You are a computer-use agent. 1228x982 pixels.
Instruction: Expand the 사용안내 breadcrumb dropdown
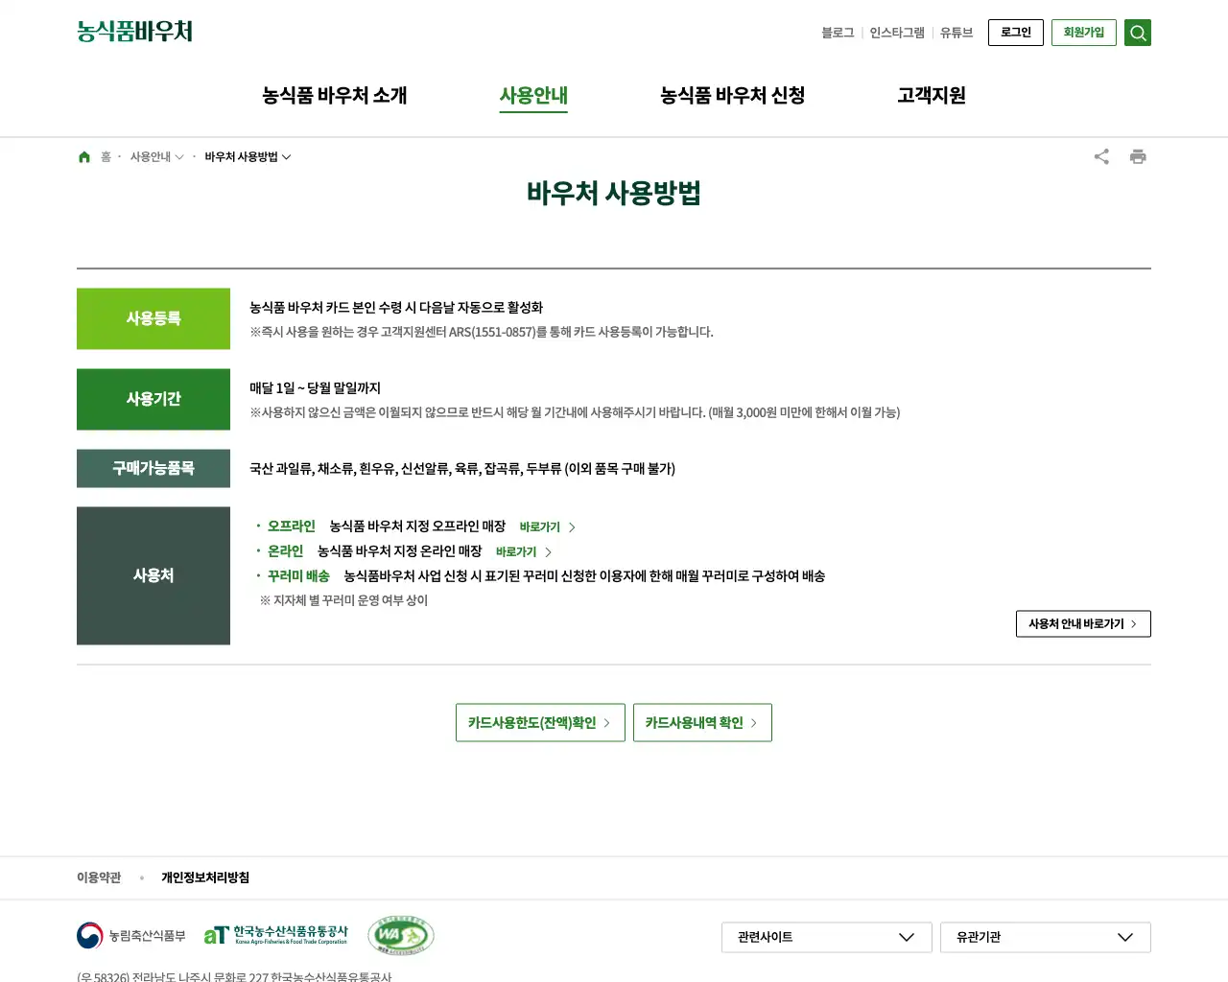(x=156, y=157)
